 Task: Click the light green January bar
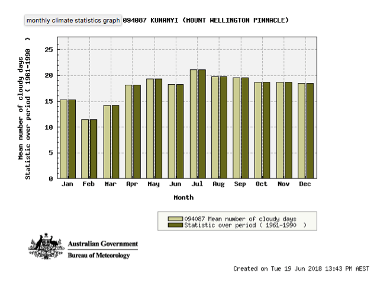(64, 139)
